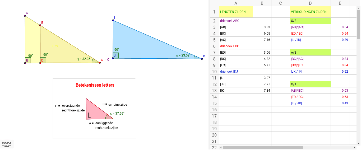Select spreadsheet column header A
Screen dimensions: 361x150
pos(236,3)
